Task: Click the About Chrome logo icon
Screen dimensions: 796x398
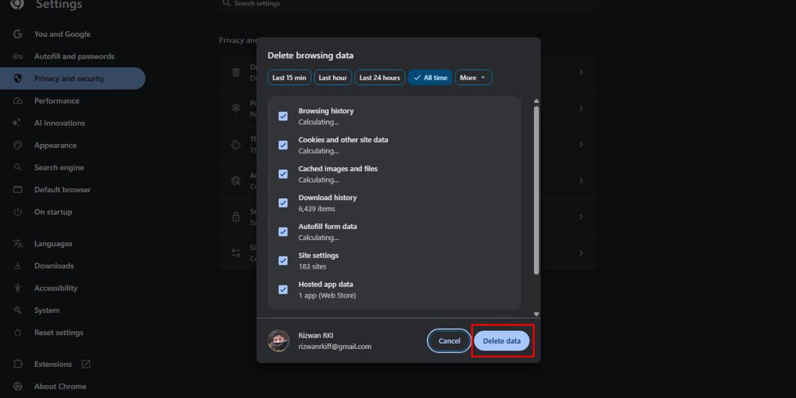Action: pos(18,386)
